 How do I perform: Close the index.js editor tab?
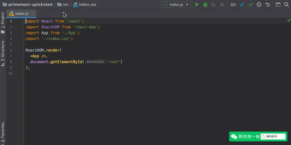pos(32,13)
